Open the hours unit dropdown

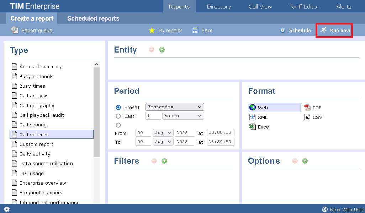[183, 116]
